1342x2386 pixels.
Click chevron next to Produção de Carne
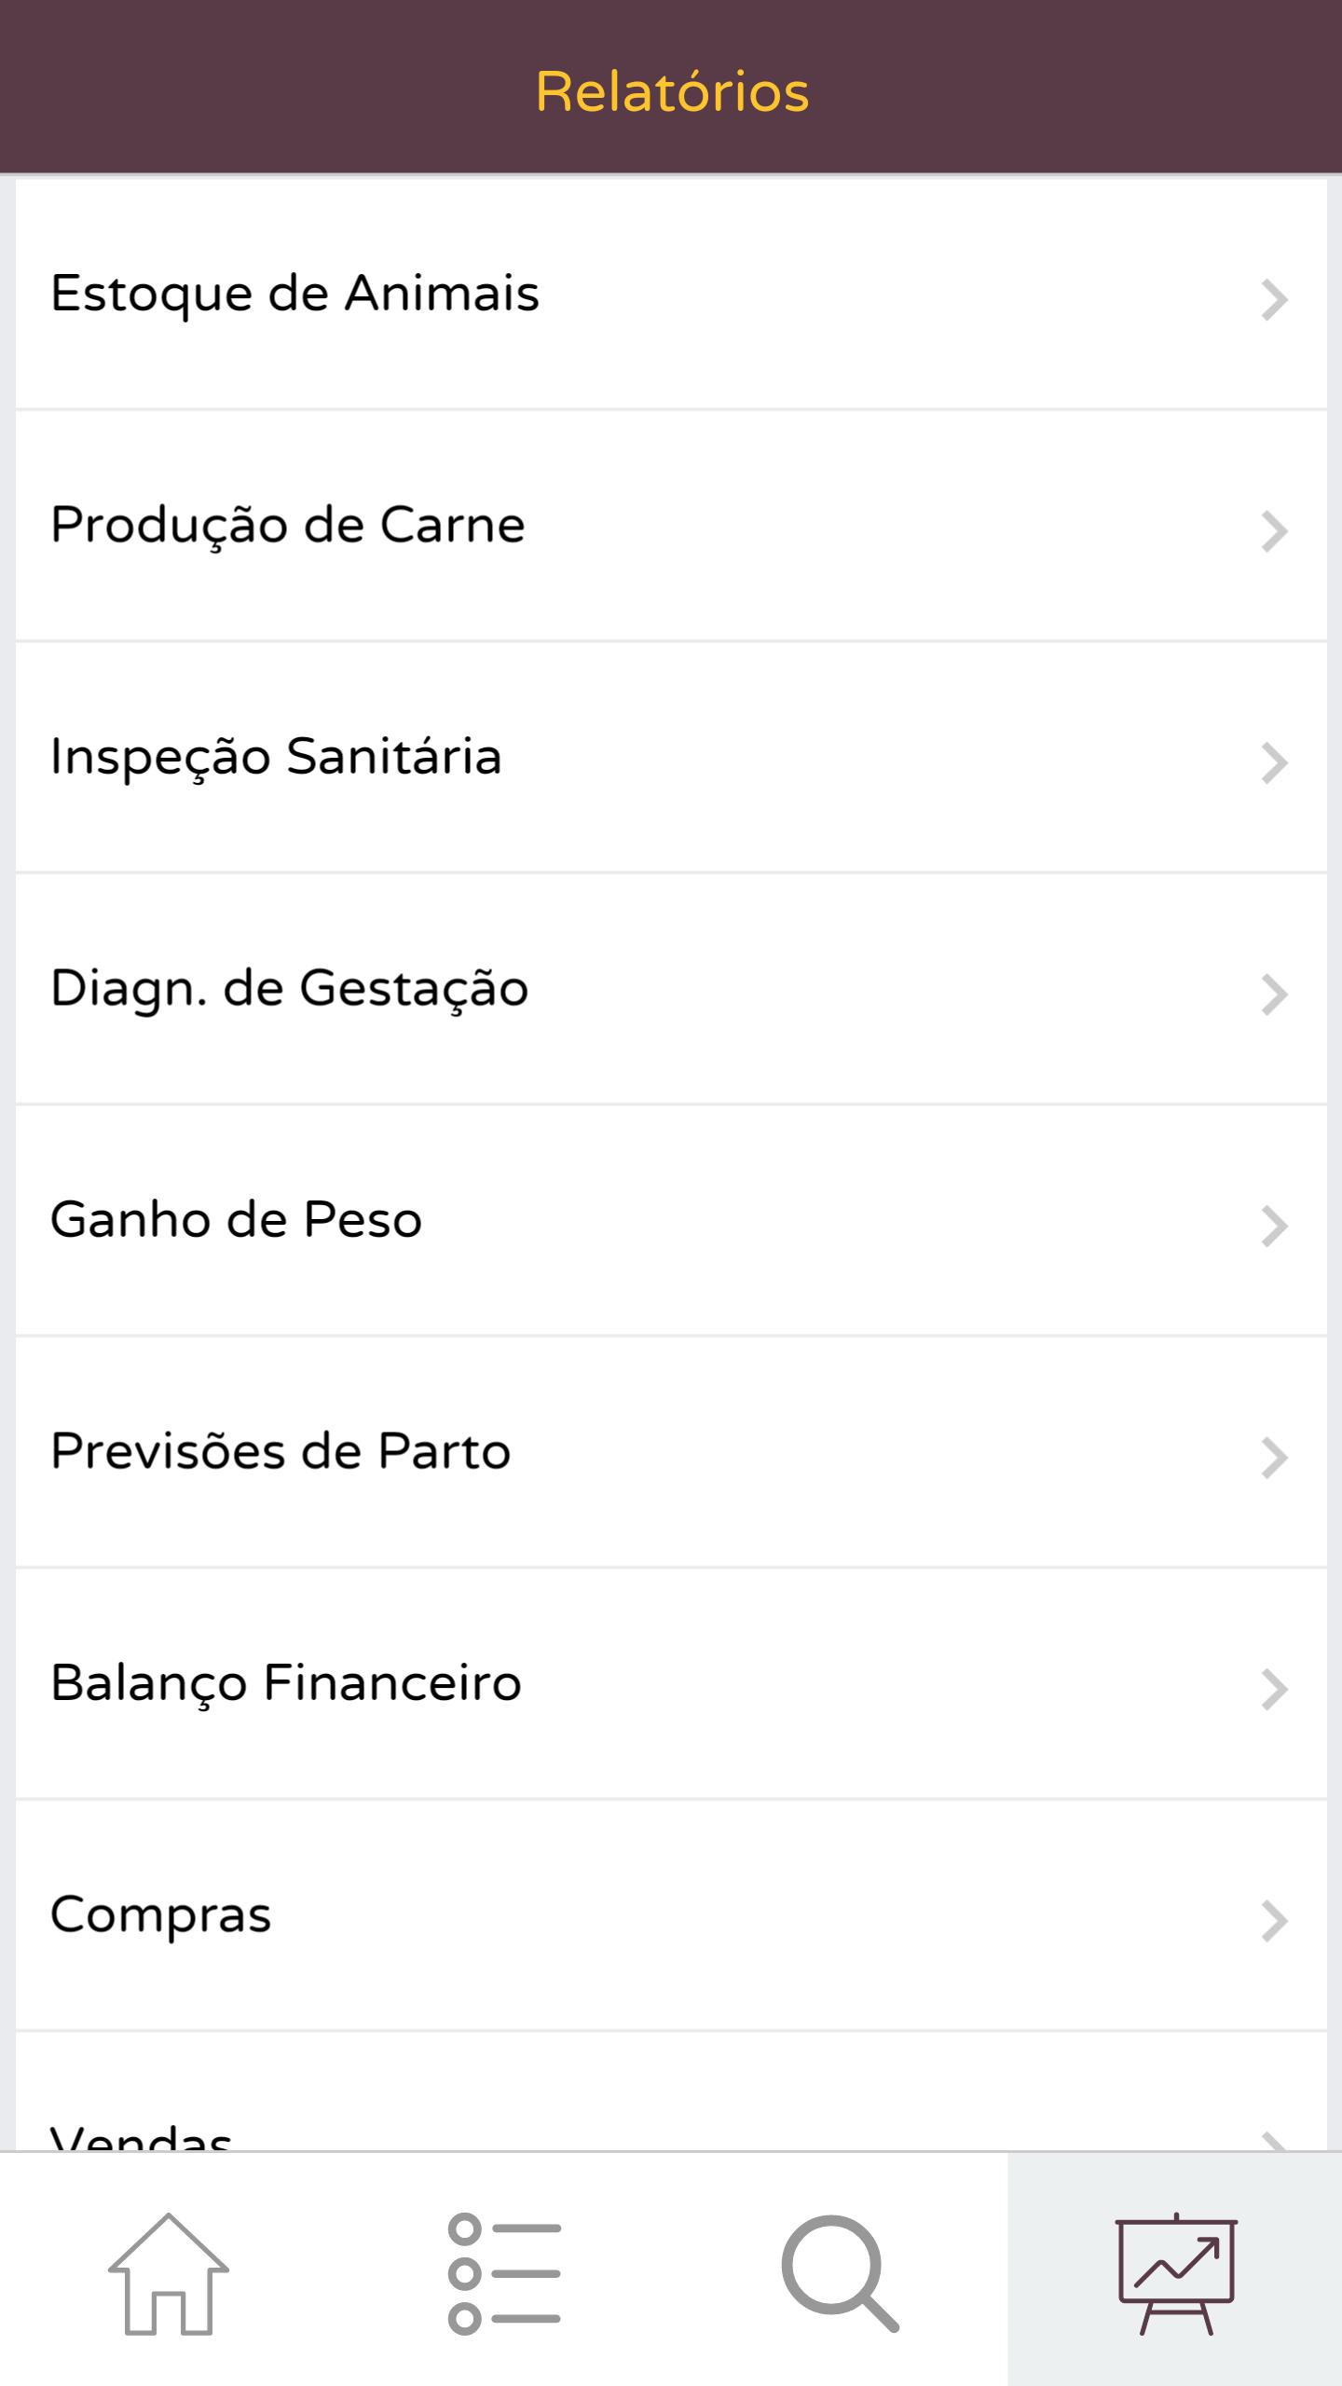pyautogui.click(x=1274, y=531)
